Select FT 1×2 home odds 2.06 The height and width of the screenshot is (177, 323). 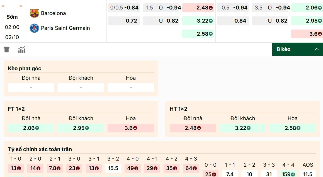pos(31,128)
